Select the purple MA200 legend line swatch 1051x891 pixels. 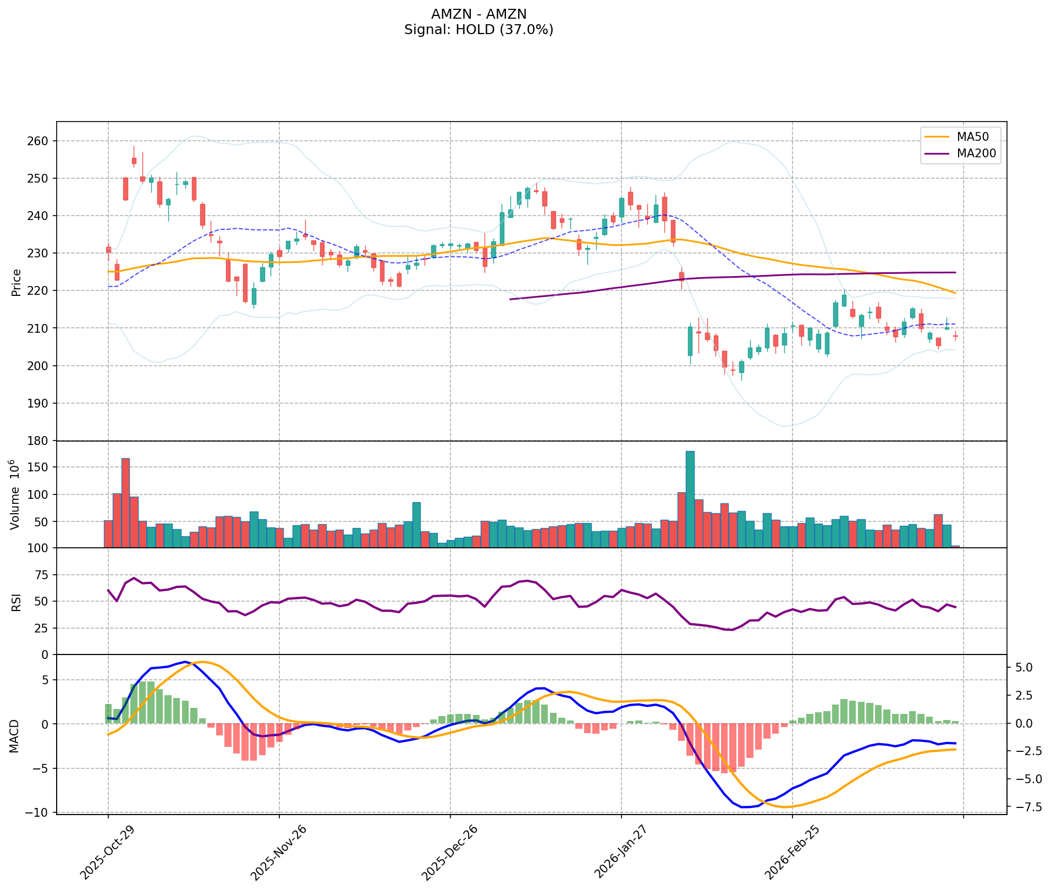point(937,154)
